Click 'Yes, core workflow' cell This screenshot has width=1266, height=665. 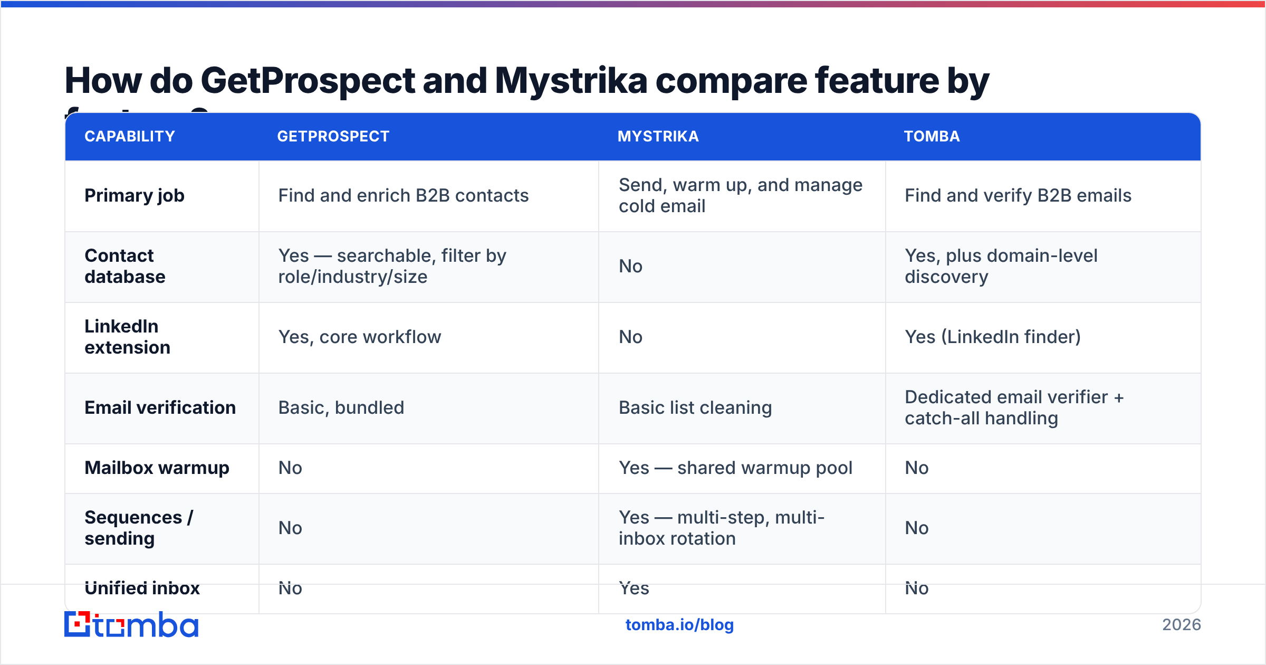tap(360, 337)
